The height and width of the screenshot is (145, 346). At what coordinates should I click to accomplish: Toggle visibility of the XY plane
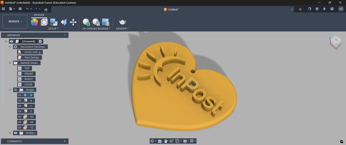19,117
